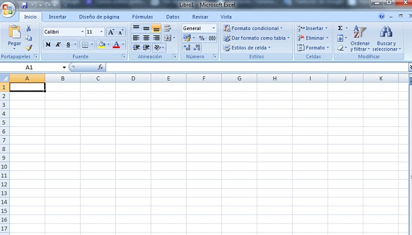Image resolution: width=412 pixels, height=235 pixels.
Task: Decrease font size with small A icon
Action: coord(121,32)
